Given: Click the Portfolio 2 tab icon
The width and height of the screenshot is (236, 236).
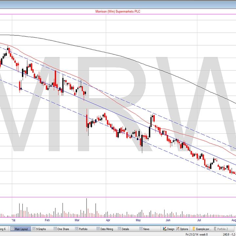Looking at the screenshot, I should (x=215, y=229).
